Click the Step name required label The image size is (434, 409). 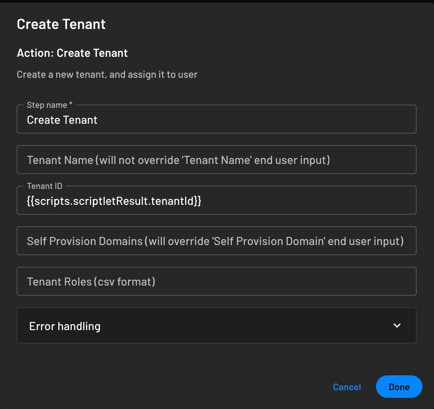click(x=49, y=105)
